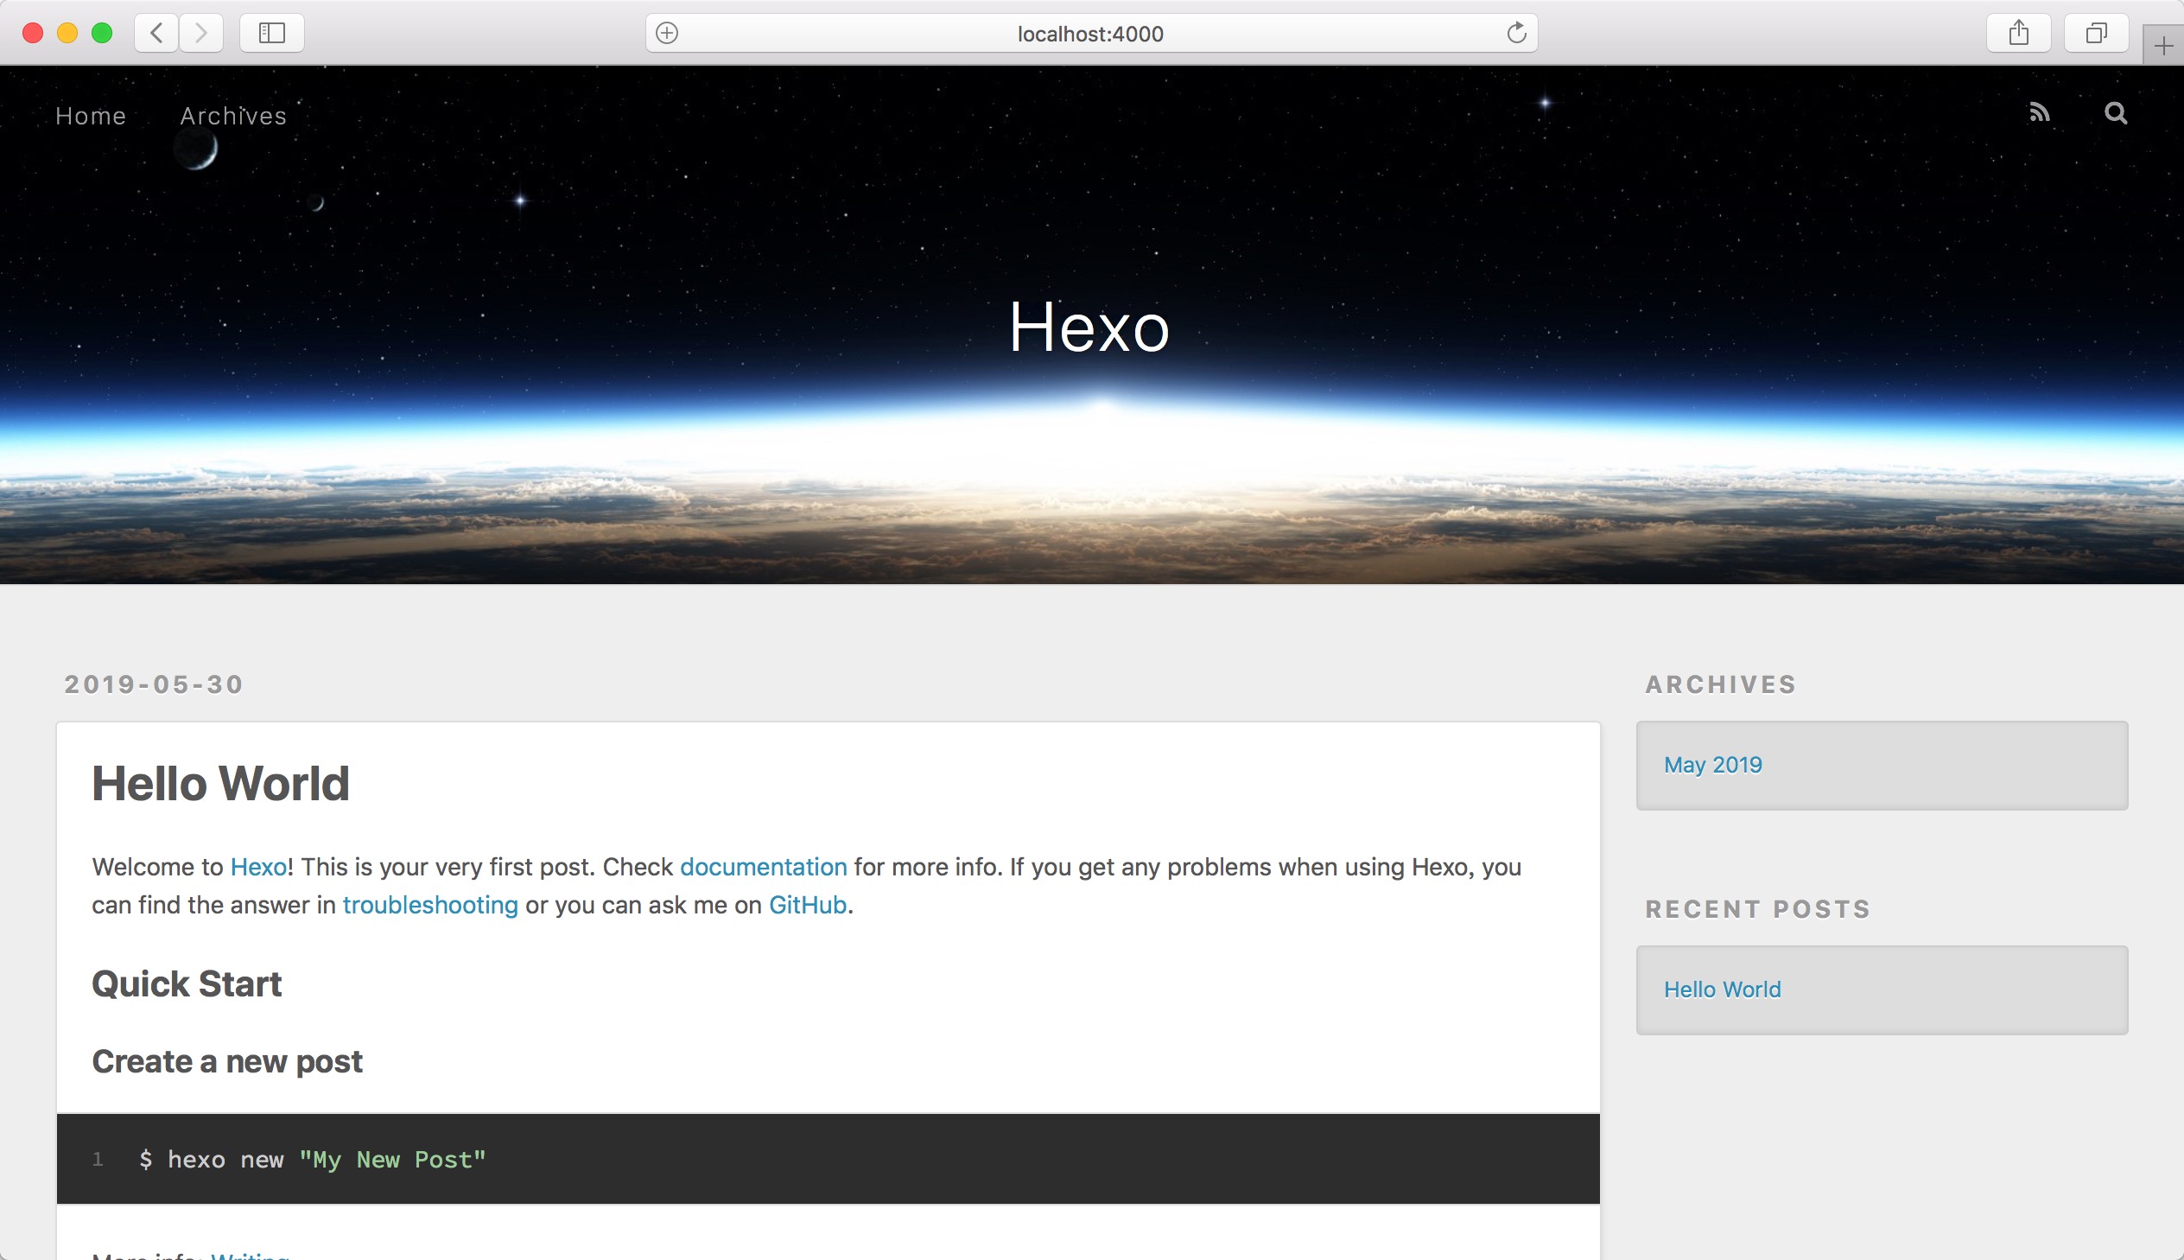Screen dimensions: 2184x1260
Task: Follow the Hexo link in post body
Action: coord(258,867)
